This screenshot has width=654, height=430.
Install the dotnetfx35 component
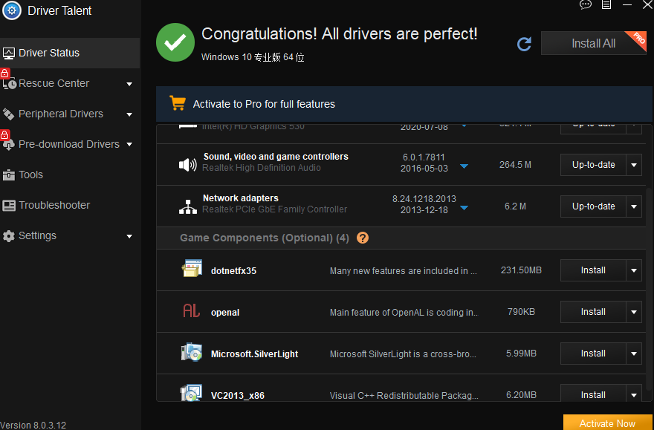593,270
